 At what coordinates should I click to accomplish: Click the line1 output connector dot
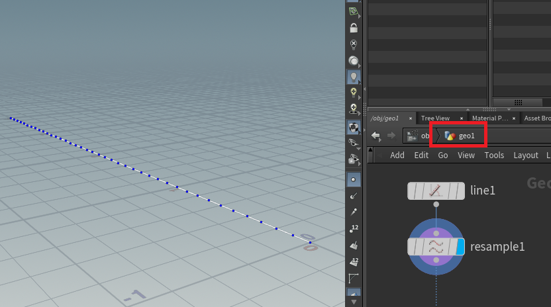(x=436, y=204)
